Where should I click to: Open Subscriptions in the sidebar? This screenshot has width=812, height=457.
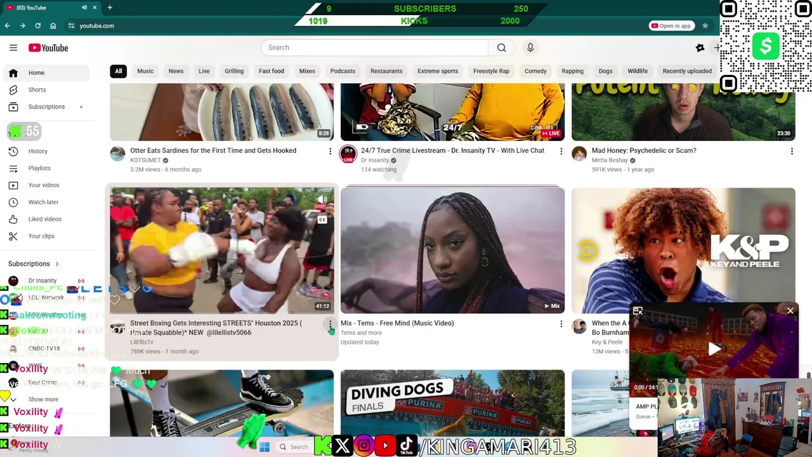point(47,107)
